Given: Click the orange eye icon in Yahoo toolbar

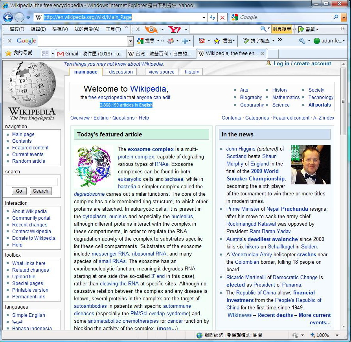Looking at the screenshot, I should pos(151,29).
